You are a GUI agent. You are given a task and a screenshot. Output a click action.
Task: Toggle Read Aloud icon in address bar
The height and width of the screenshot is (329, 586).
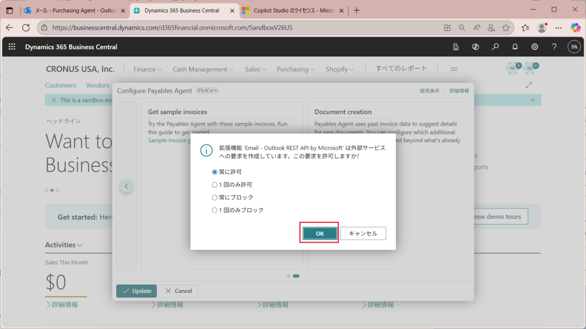pyautogui.click(x=477, y=27)
